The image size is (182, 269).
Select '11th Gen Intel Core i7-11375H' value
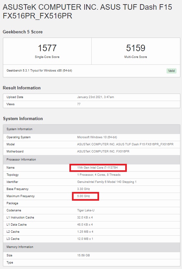(x=97, y=168)
